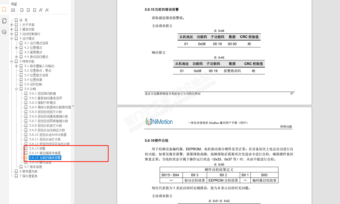Jump to bookmark '4 运行模式'
Screen dimensions: 340x204
pos(27,38)
